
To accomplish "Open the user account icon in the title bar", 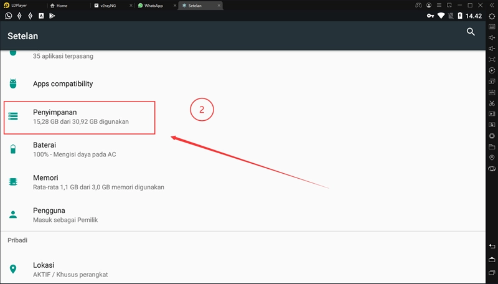I will pos(429,6).
